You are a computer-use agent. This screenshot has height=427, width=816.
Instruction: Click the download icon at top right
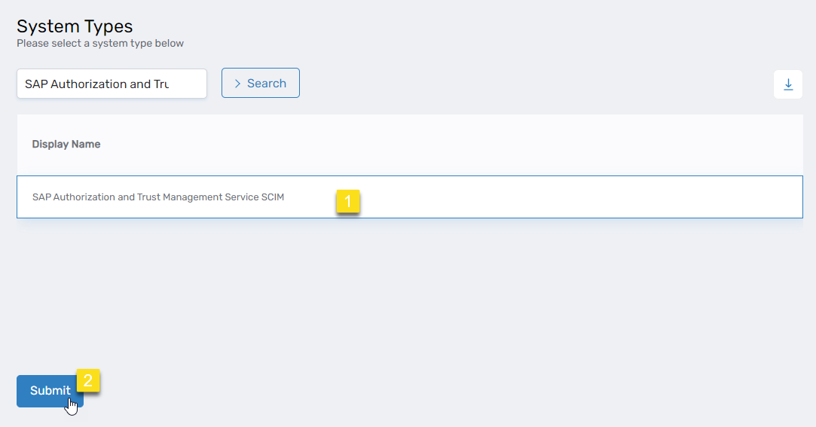(x=787, y=84)
